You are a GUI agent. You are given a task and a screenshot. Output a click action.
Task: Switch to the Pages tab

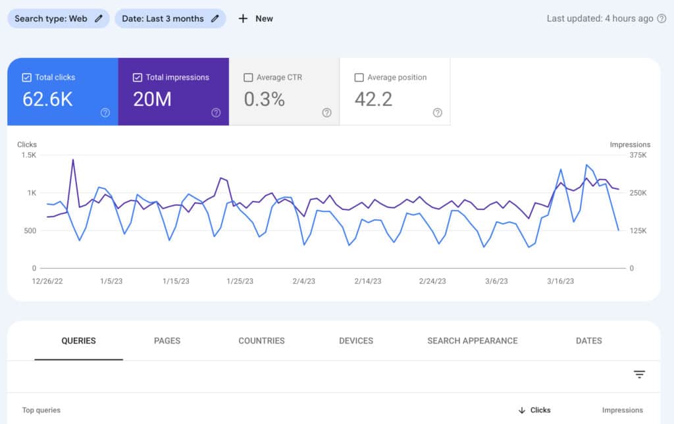coord(167,341)
